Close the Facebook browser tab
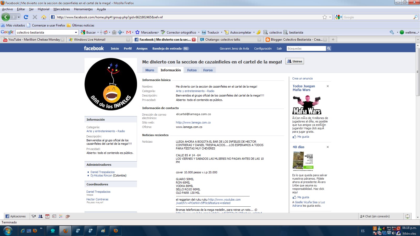420x236 pixels. tap(194, 40)
